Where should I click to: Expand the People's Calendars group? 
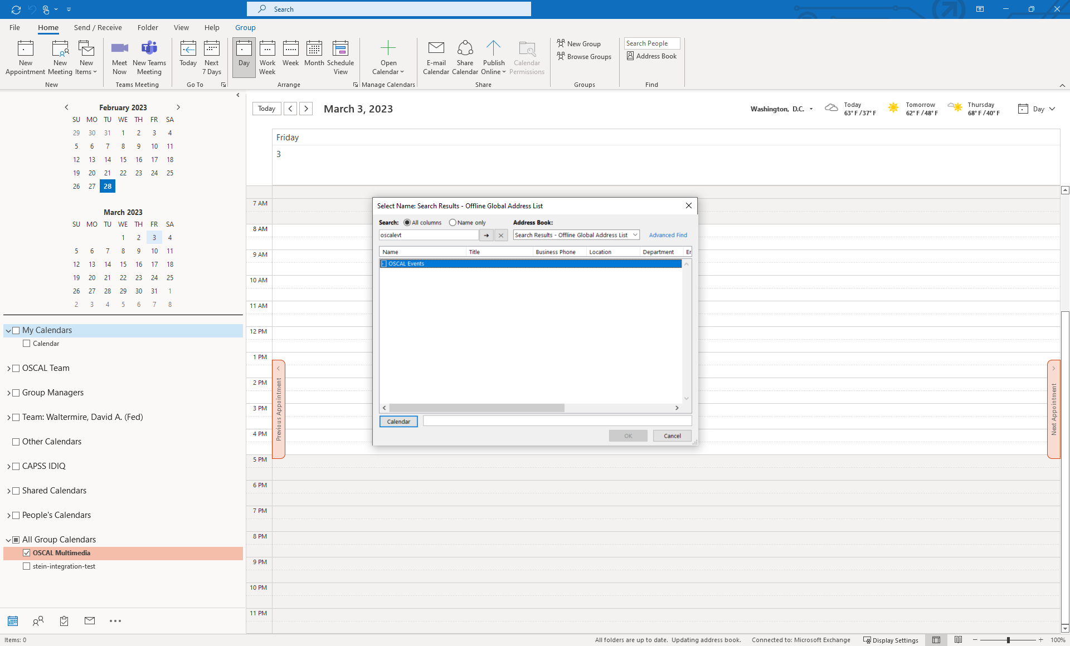[x=8, y=516]
